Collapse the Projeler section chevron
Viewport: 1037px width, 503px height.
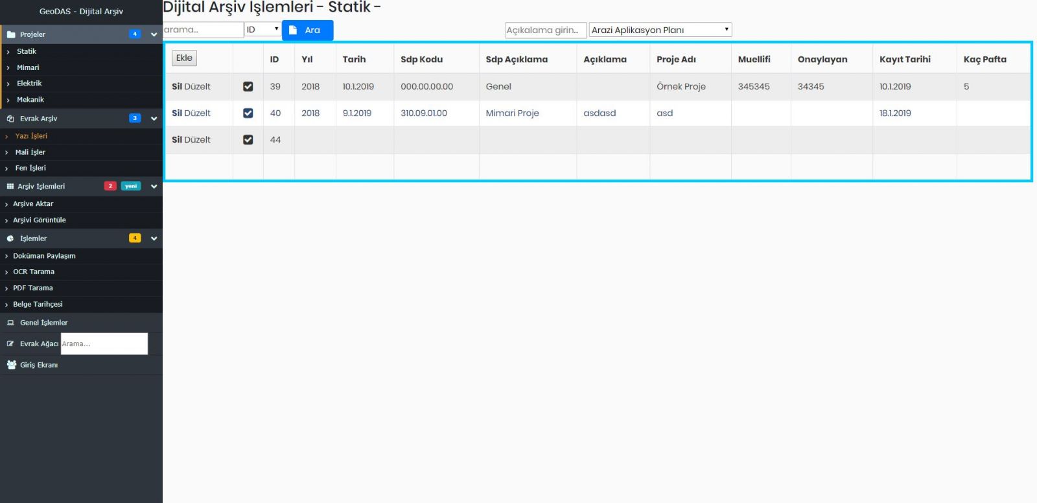point(154,34)
